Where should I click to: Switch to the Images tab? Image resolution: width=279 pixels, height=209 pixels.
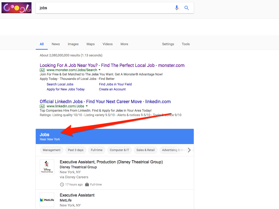tap(73, 44)
